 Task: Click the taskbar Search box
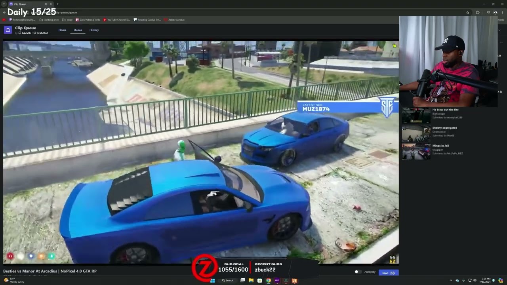coord(228,280)
